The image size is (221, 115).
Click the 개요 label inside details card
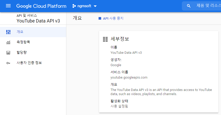point(114,85)
